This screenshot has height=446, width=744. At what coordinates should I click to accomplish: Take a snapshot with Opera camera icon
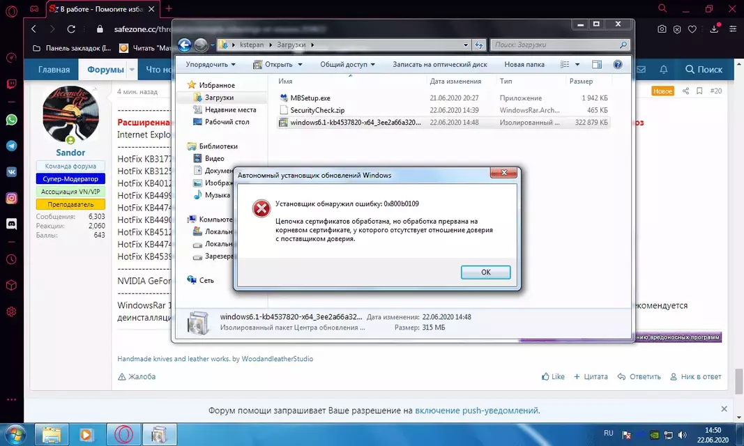(x=662, y=29)
